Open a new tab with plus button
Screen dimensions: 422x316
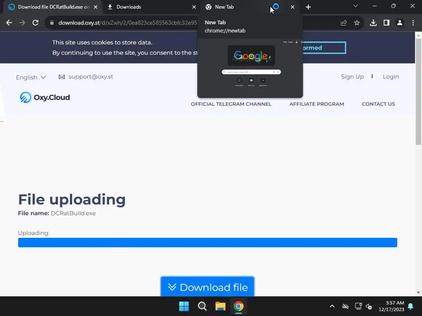[x=308, y=7]
